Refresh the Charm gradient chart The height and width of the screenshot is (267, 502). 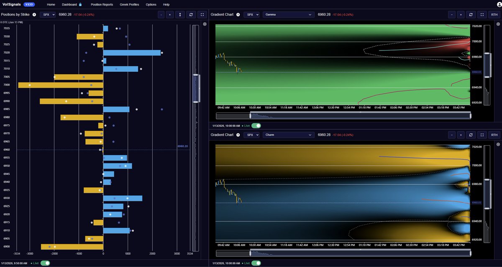(x=471, y=135)
